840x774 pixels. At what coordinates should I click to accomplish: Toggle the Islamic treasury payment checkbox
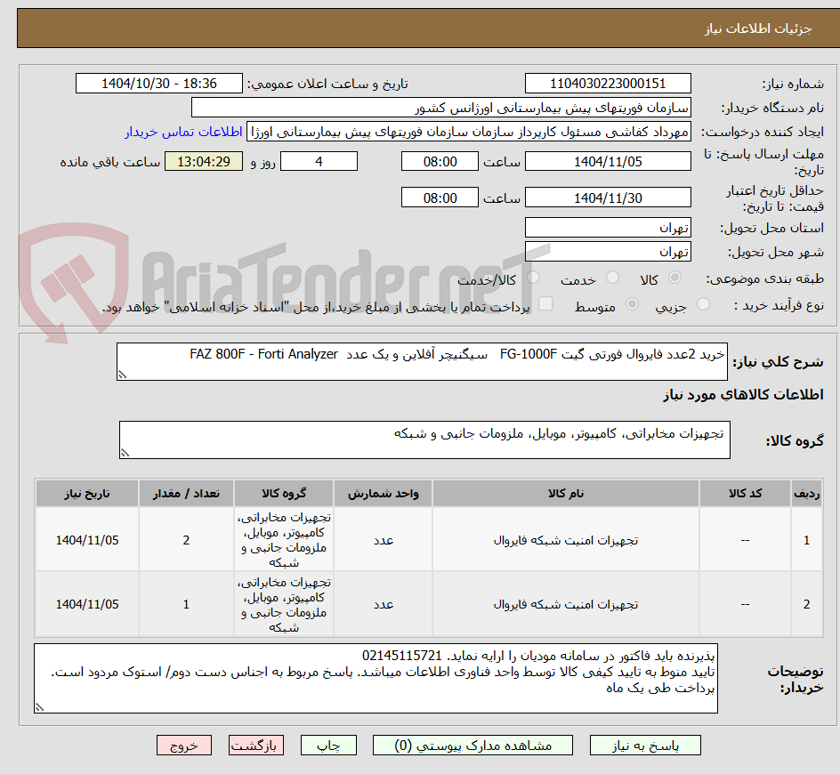tap(545, 303)
